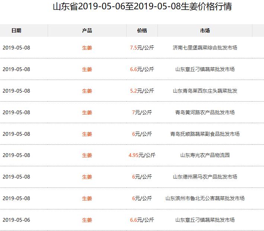
Task: Open 山东寿光农产品物流园 market
Action: [205, 155]
